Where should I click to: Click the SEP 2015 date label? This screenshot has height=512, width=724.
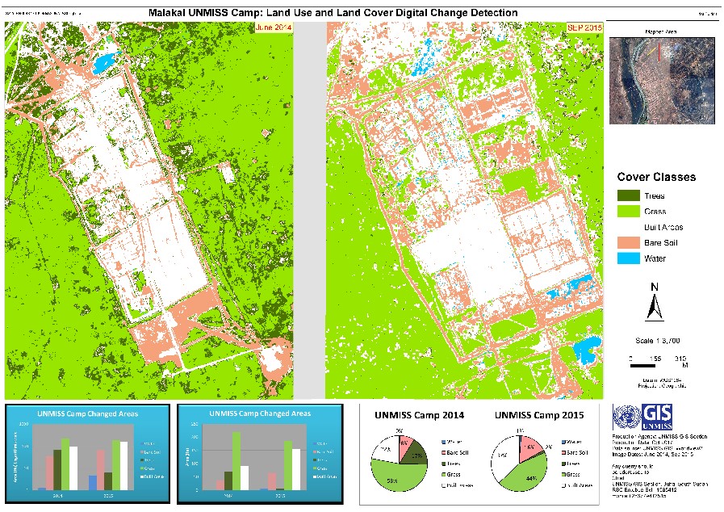583,28
